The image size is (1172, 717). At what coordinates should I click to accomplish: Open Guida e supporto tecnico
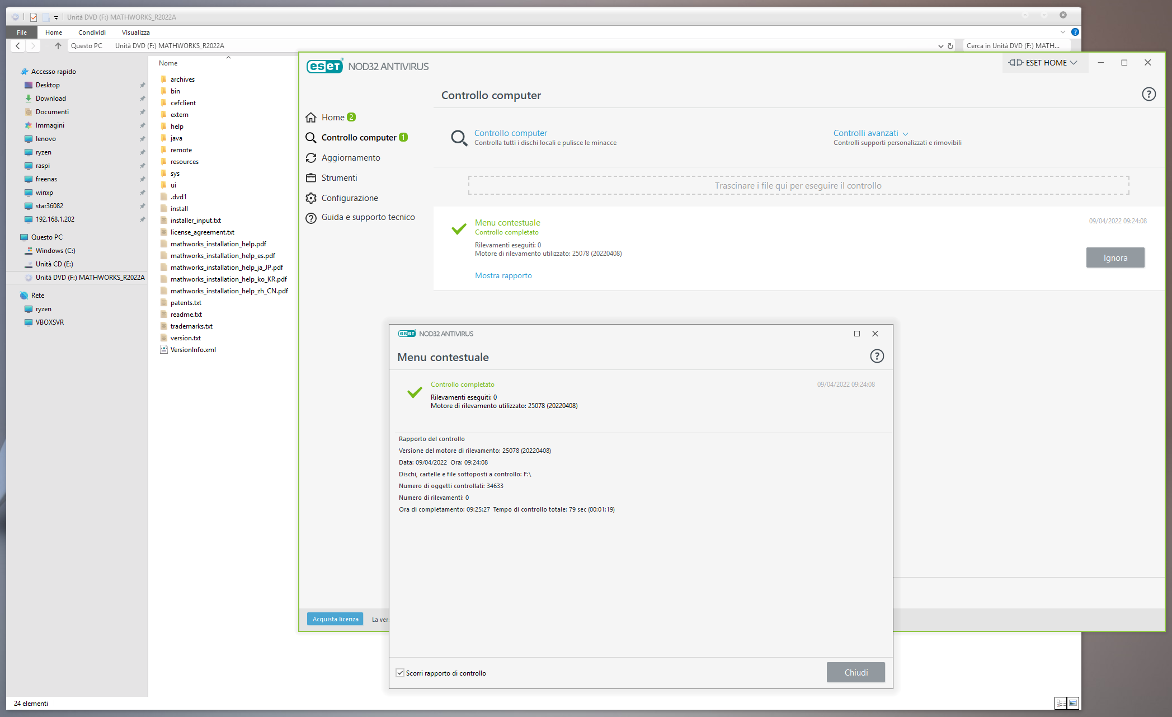click(x=368, y=217)
